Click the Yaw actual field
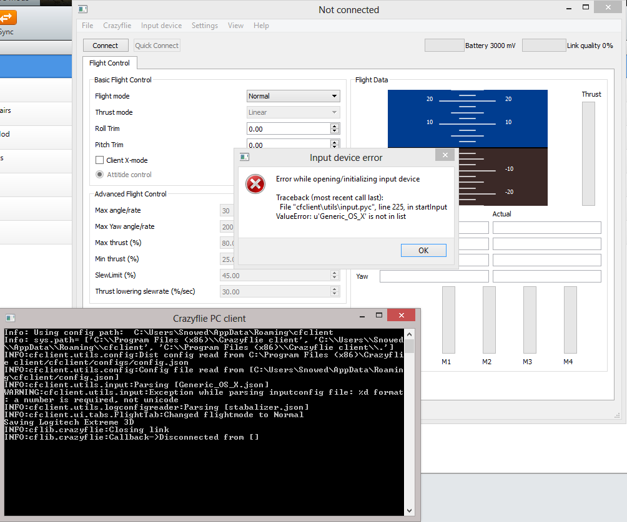 [546, 276]
